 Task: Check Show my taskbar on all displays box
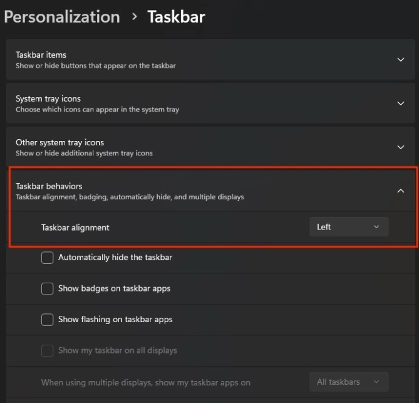[47, 350]
